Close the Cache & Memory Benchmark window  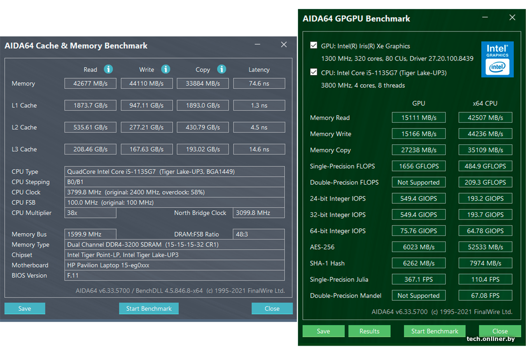point(284,45)
